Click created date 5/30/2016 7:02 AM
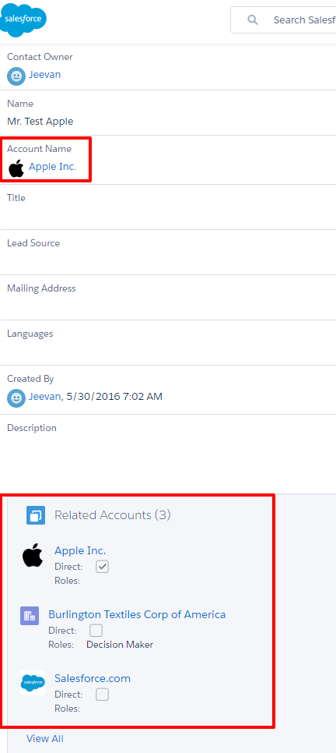Viewport: 336px width, 753px height. coord(114,396)
